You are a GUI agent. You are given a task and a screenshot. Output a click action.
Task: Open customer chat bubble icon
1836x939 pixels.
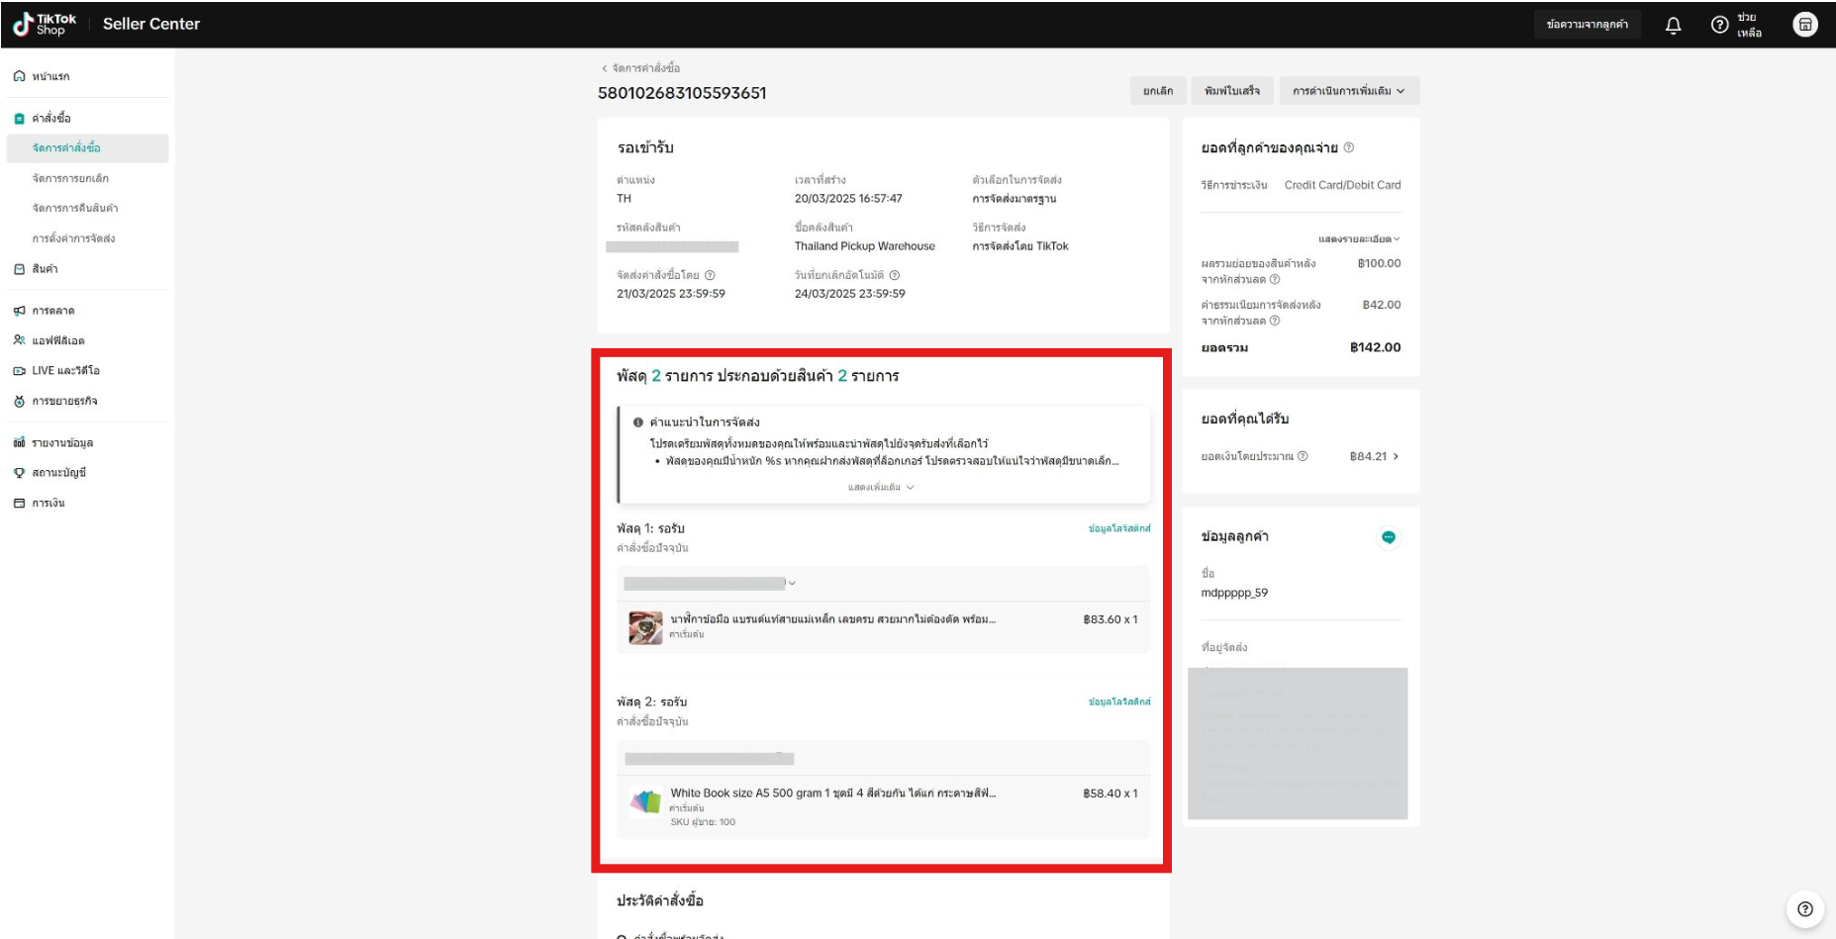pos(1388,537)
